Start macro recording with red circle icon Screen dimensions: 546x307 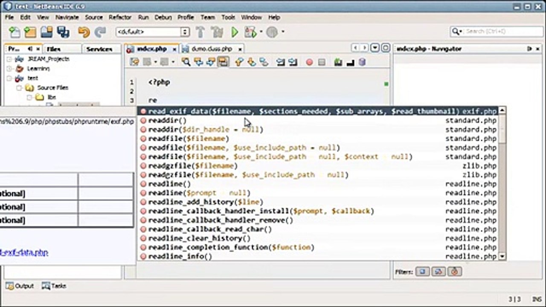coord(309,62)
